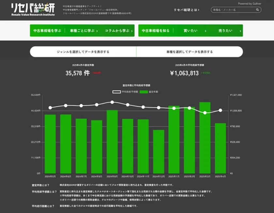
Task: Open 車種を選択してデータを表示する selector
Action: pyautogui.click(x=190, y=52)
